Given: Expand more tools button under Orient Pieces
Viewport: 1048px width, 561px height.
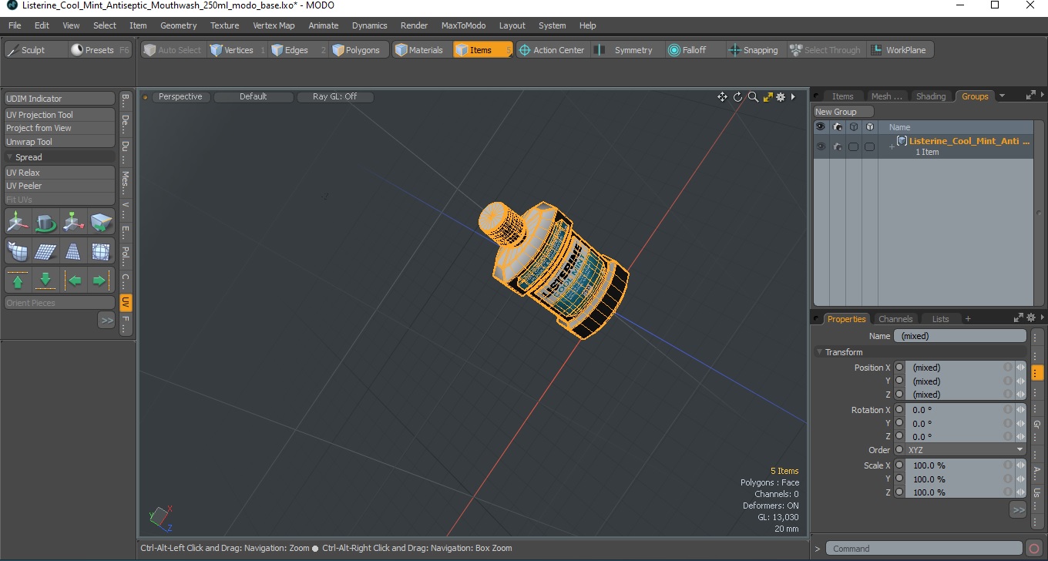Looking at the screenshot, I should click(106, 320).
